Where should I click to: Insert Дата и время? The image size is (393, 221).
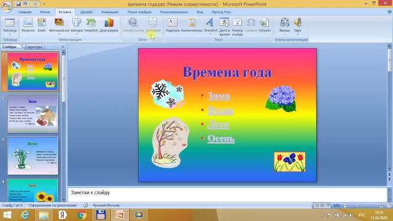click(x=225, y=26)
